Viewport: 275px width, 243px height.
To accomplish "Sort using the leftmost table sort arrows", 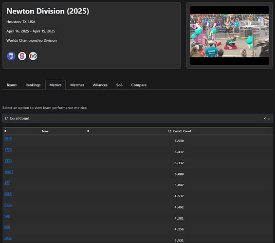I will (5, 131).
